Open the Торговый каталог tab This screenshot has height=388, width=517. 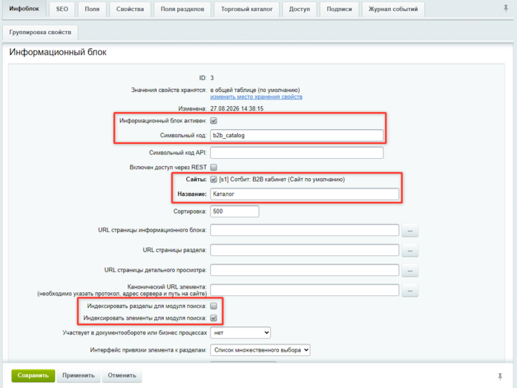[x=246, y=9]
